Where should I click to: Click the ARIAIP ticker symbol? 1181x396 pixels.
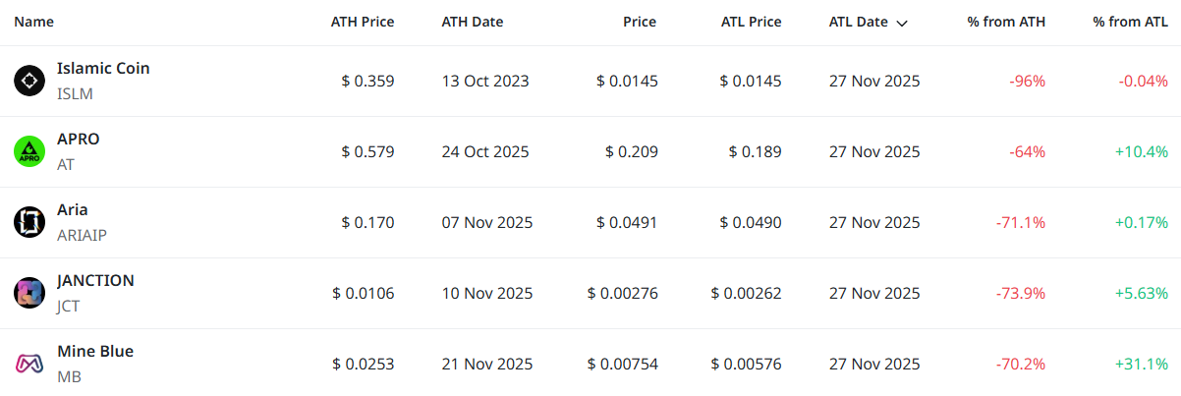(x=80, y=235)
